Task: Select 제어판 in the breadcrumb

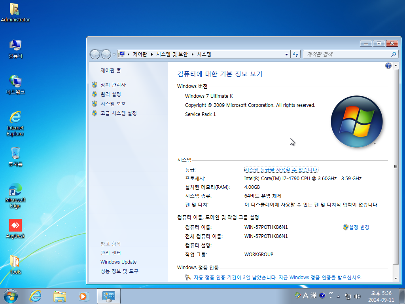Action: pyautogui.click(x=140, y=54)
